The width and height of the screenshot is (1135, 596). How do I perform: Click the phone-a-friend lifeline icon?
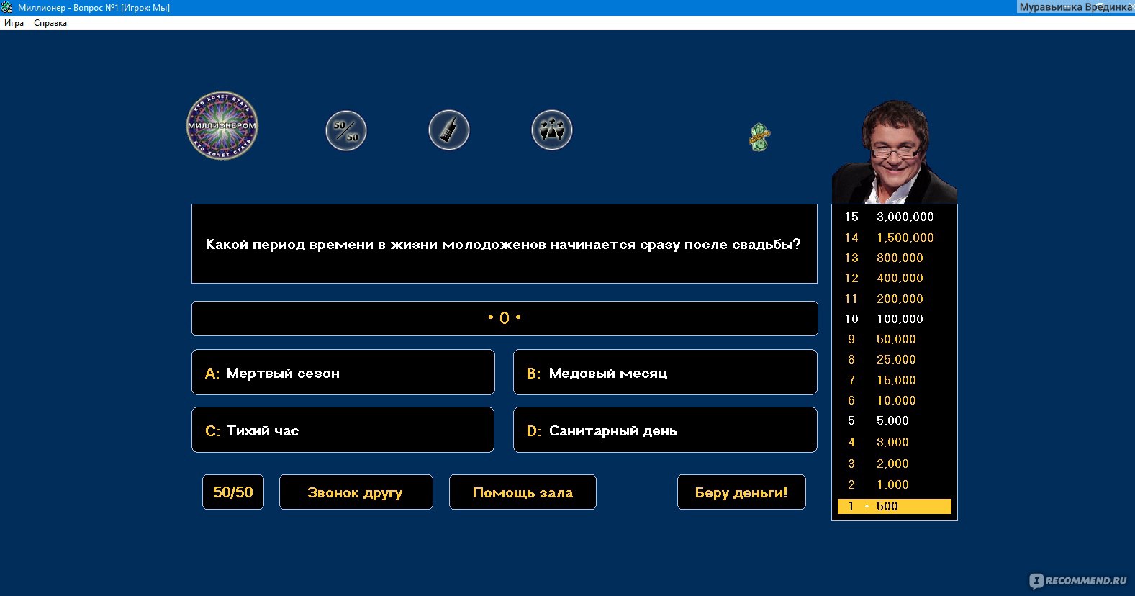tap(449, 130)
